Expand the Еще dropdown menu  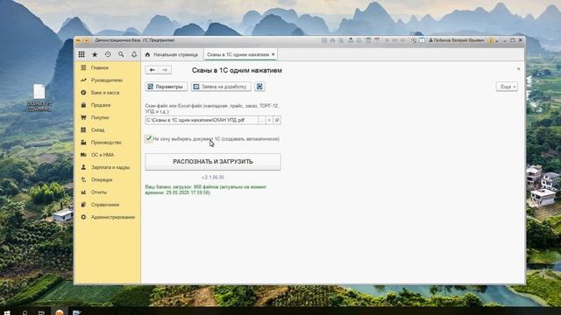click(x=507, y=87)
